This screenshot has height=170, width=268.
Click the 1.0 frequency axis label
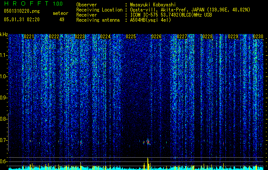point(4,76)
